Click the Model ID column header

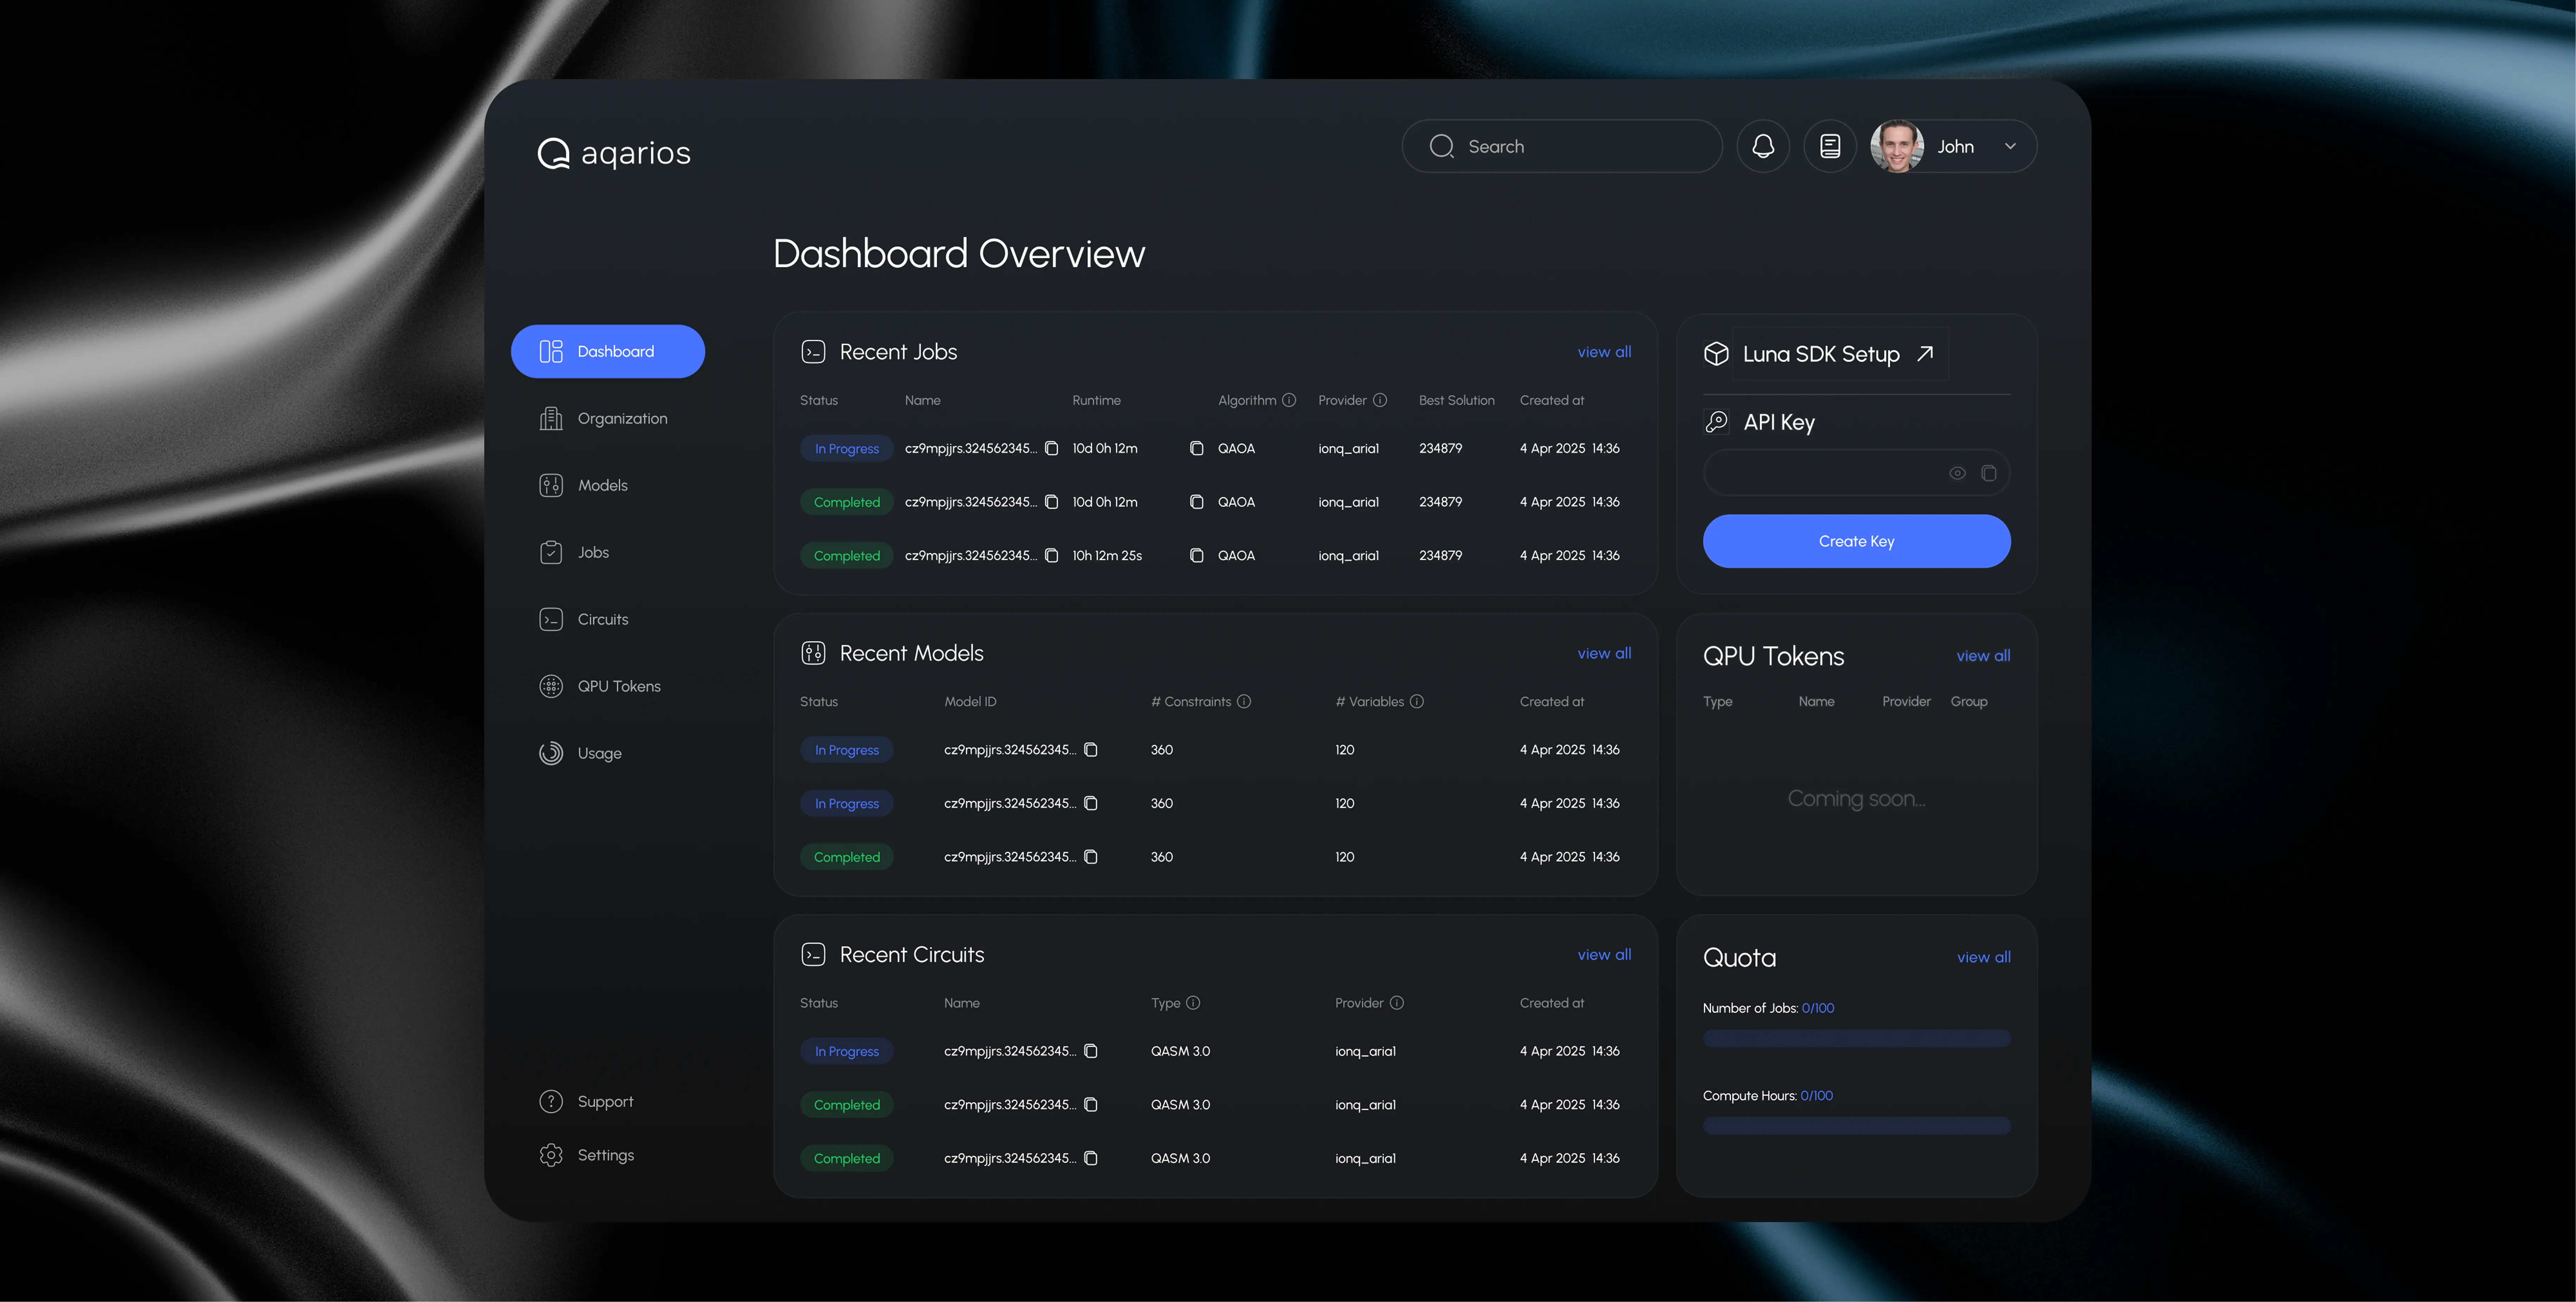point(970,701)
